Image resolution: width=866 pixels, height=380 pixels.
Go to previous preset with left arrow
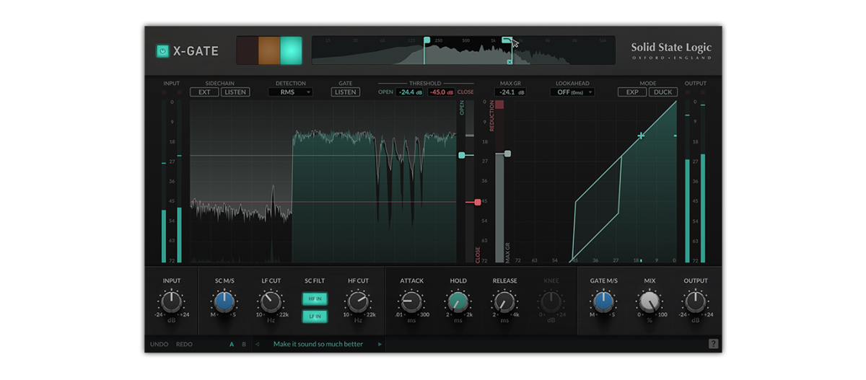tap(258, 344)
